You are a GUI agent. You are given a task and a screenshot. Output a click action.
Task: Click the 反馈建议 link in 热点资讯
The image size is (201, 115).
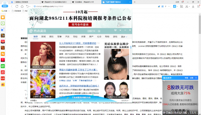(34, 101)
